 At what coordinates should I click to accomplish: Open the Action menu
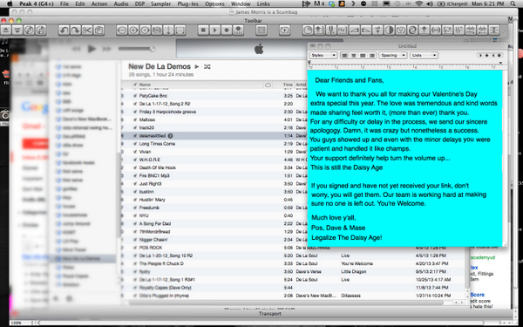point(99,4)
